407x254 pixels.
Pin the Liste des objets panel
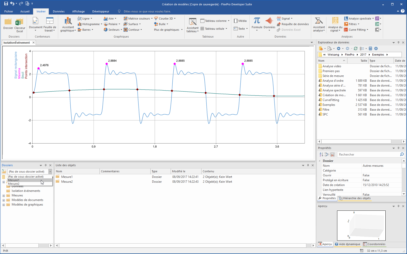tap(308, 165)
